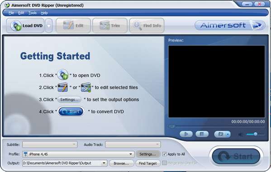Click the Find Info magnifier button

(x=147, y=26)
